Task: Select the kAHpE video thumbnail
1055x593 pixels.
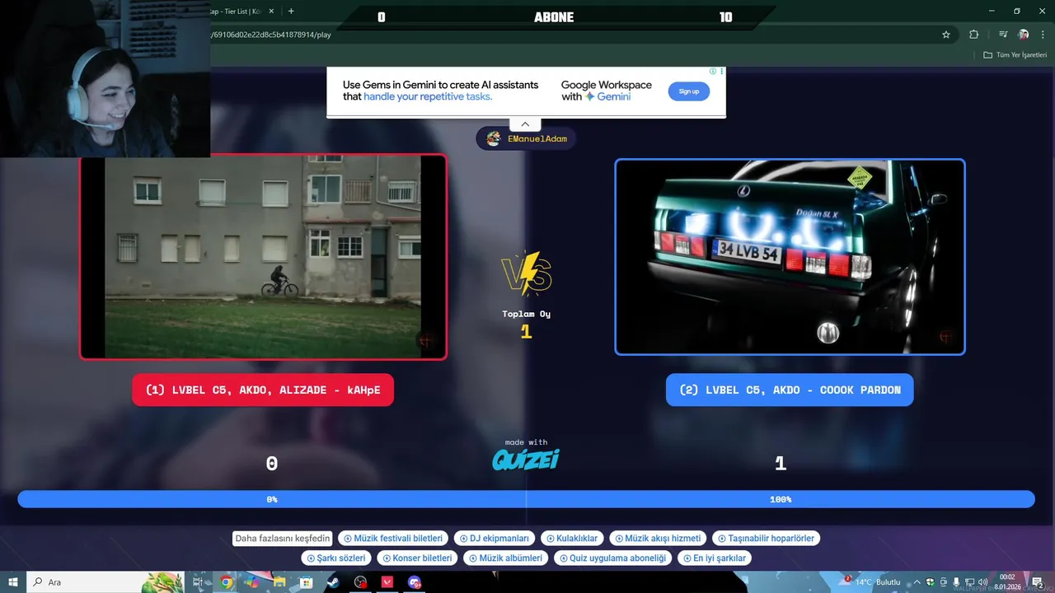Action: pos(263,257)
